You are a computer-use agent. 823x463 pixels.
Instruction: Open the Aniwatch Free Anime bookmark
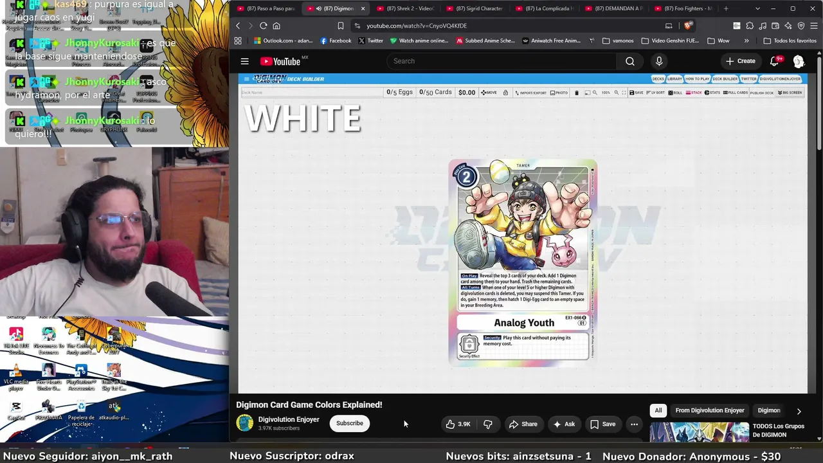click(x=551, y=41)
